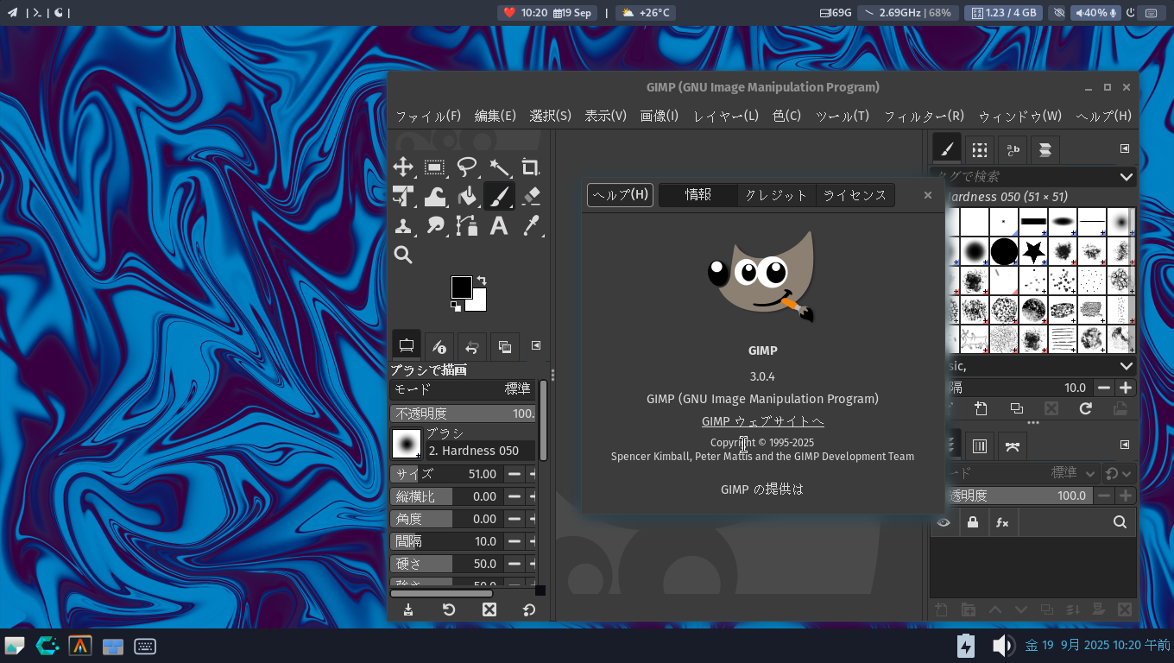Open the battery power indicator in taskbar
The width and height of the screenshot is (1174, 663).
pos(965,646)
